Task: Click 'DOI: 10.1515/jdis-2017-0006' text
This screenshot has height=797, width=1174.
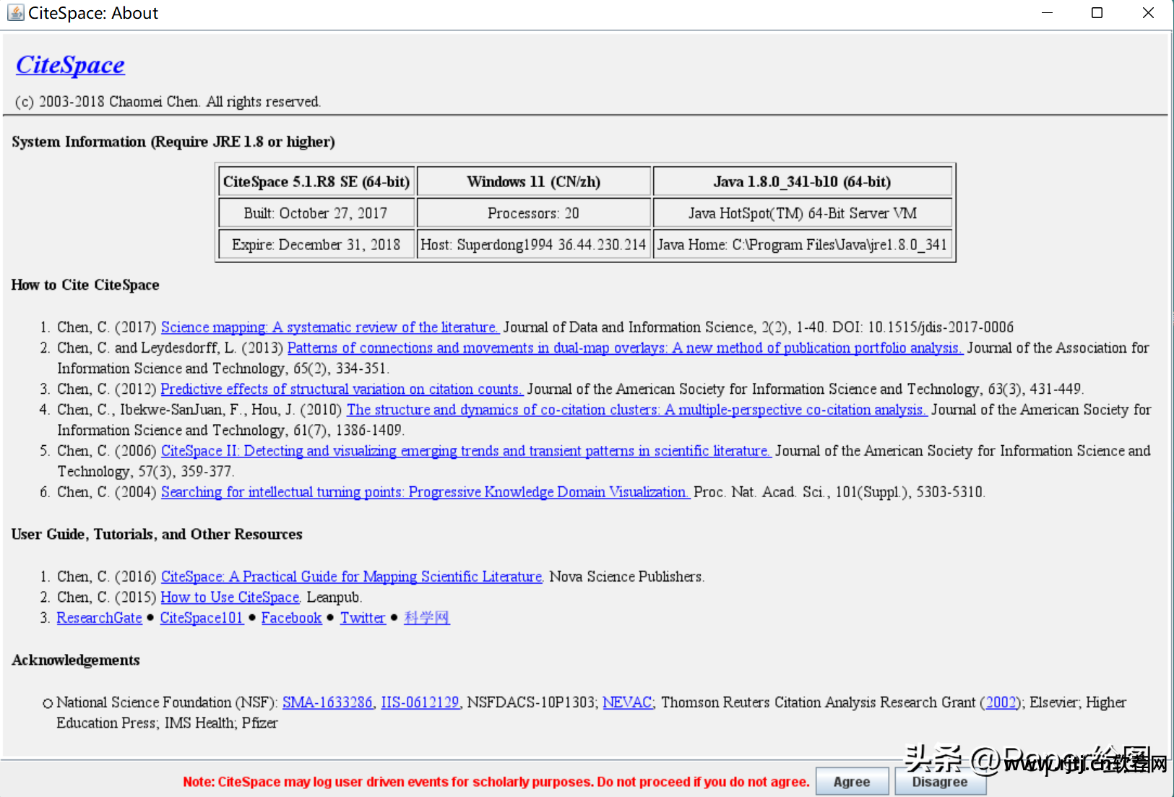Action: coord(923,327)
